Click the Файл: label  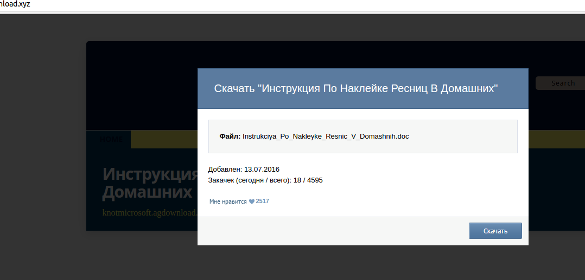[230, 136]
